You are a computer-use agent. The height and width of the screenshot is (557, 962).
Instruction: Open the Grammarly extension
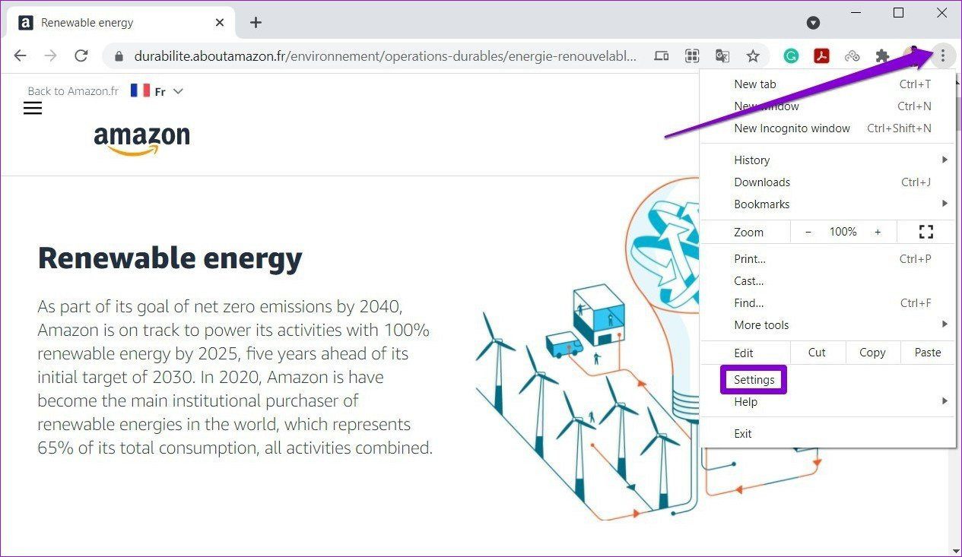[791, 55]
